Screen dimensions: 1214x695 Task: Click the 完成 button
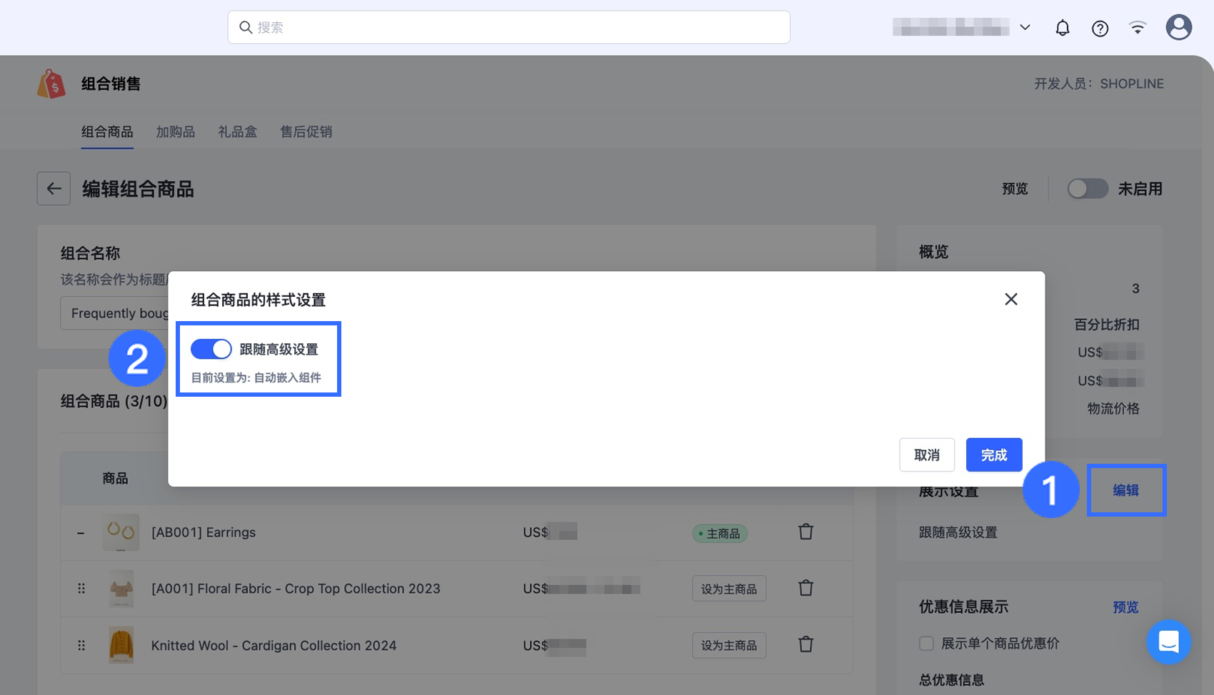(994, 455)
